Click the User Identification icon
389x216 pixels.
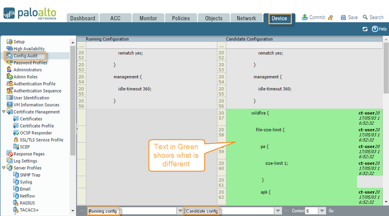(9, 98)
